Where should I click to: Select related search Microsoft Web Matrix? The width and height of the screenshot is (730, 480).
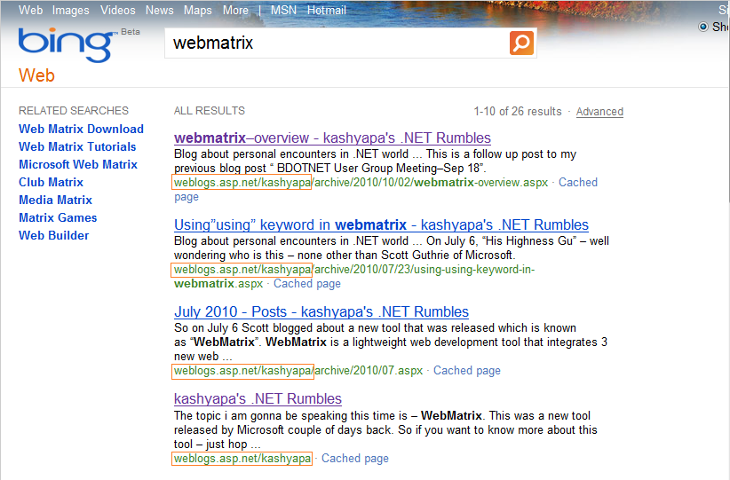coord(78,164)
